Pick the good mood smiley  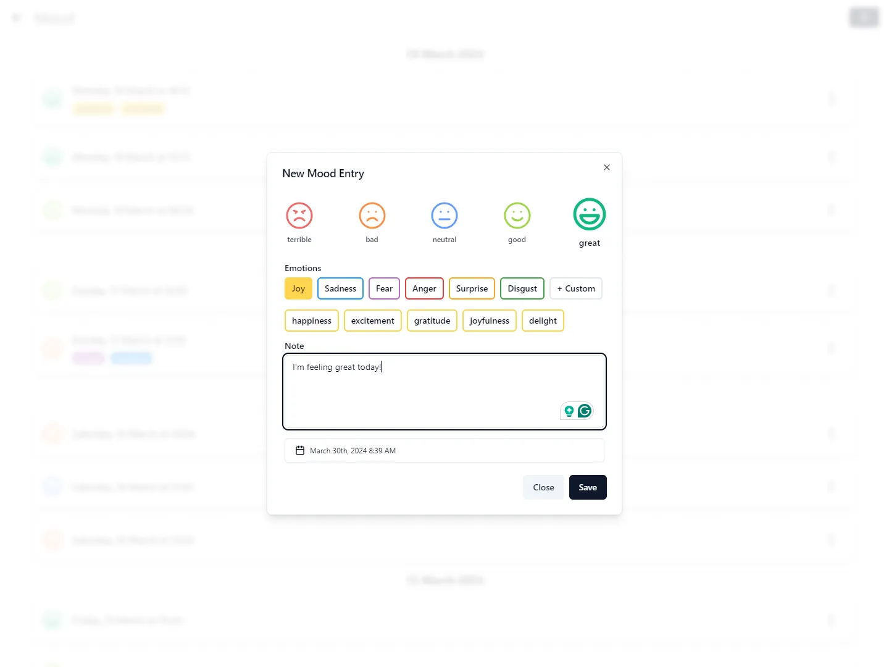click(517, 216)
